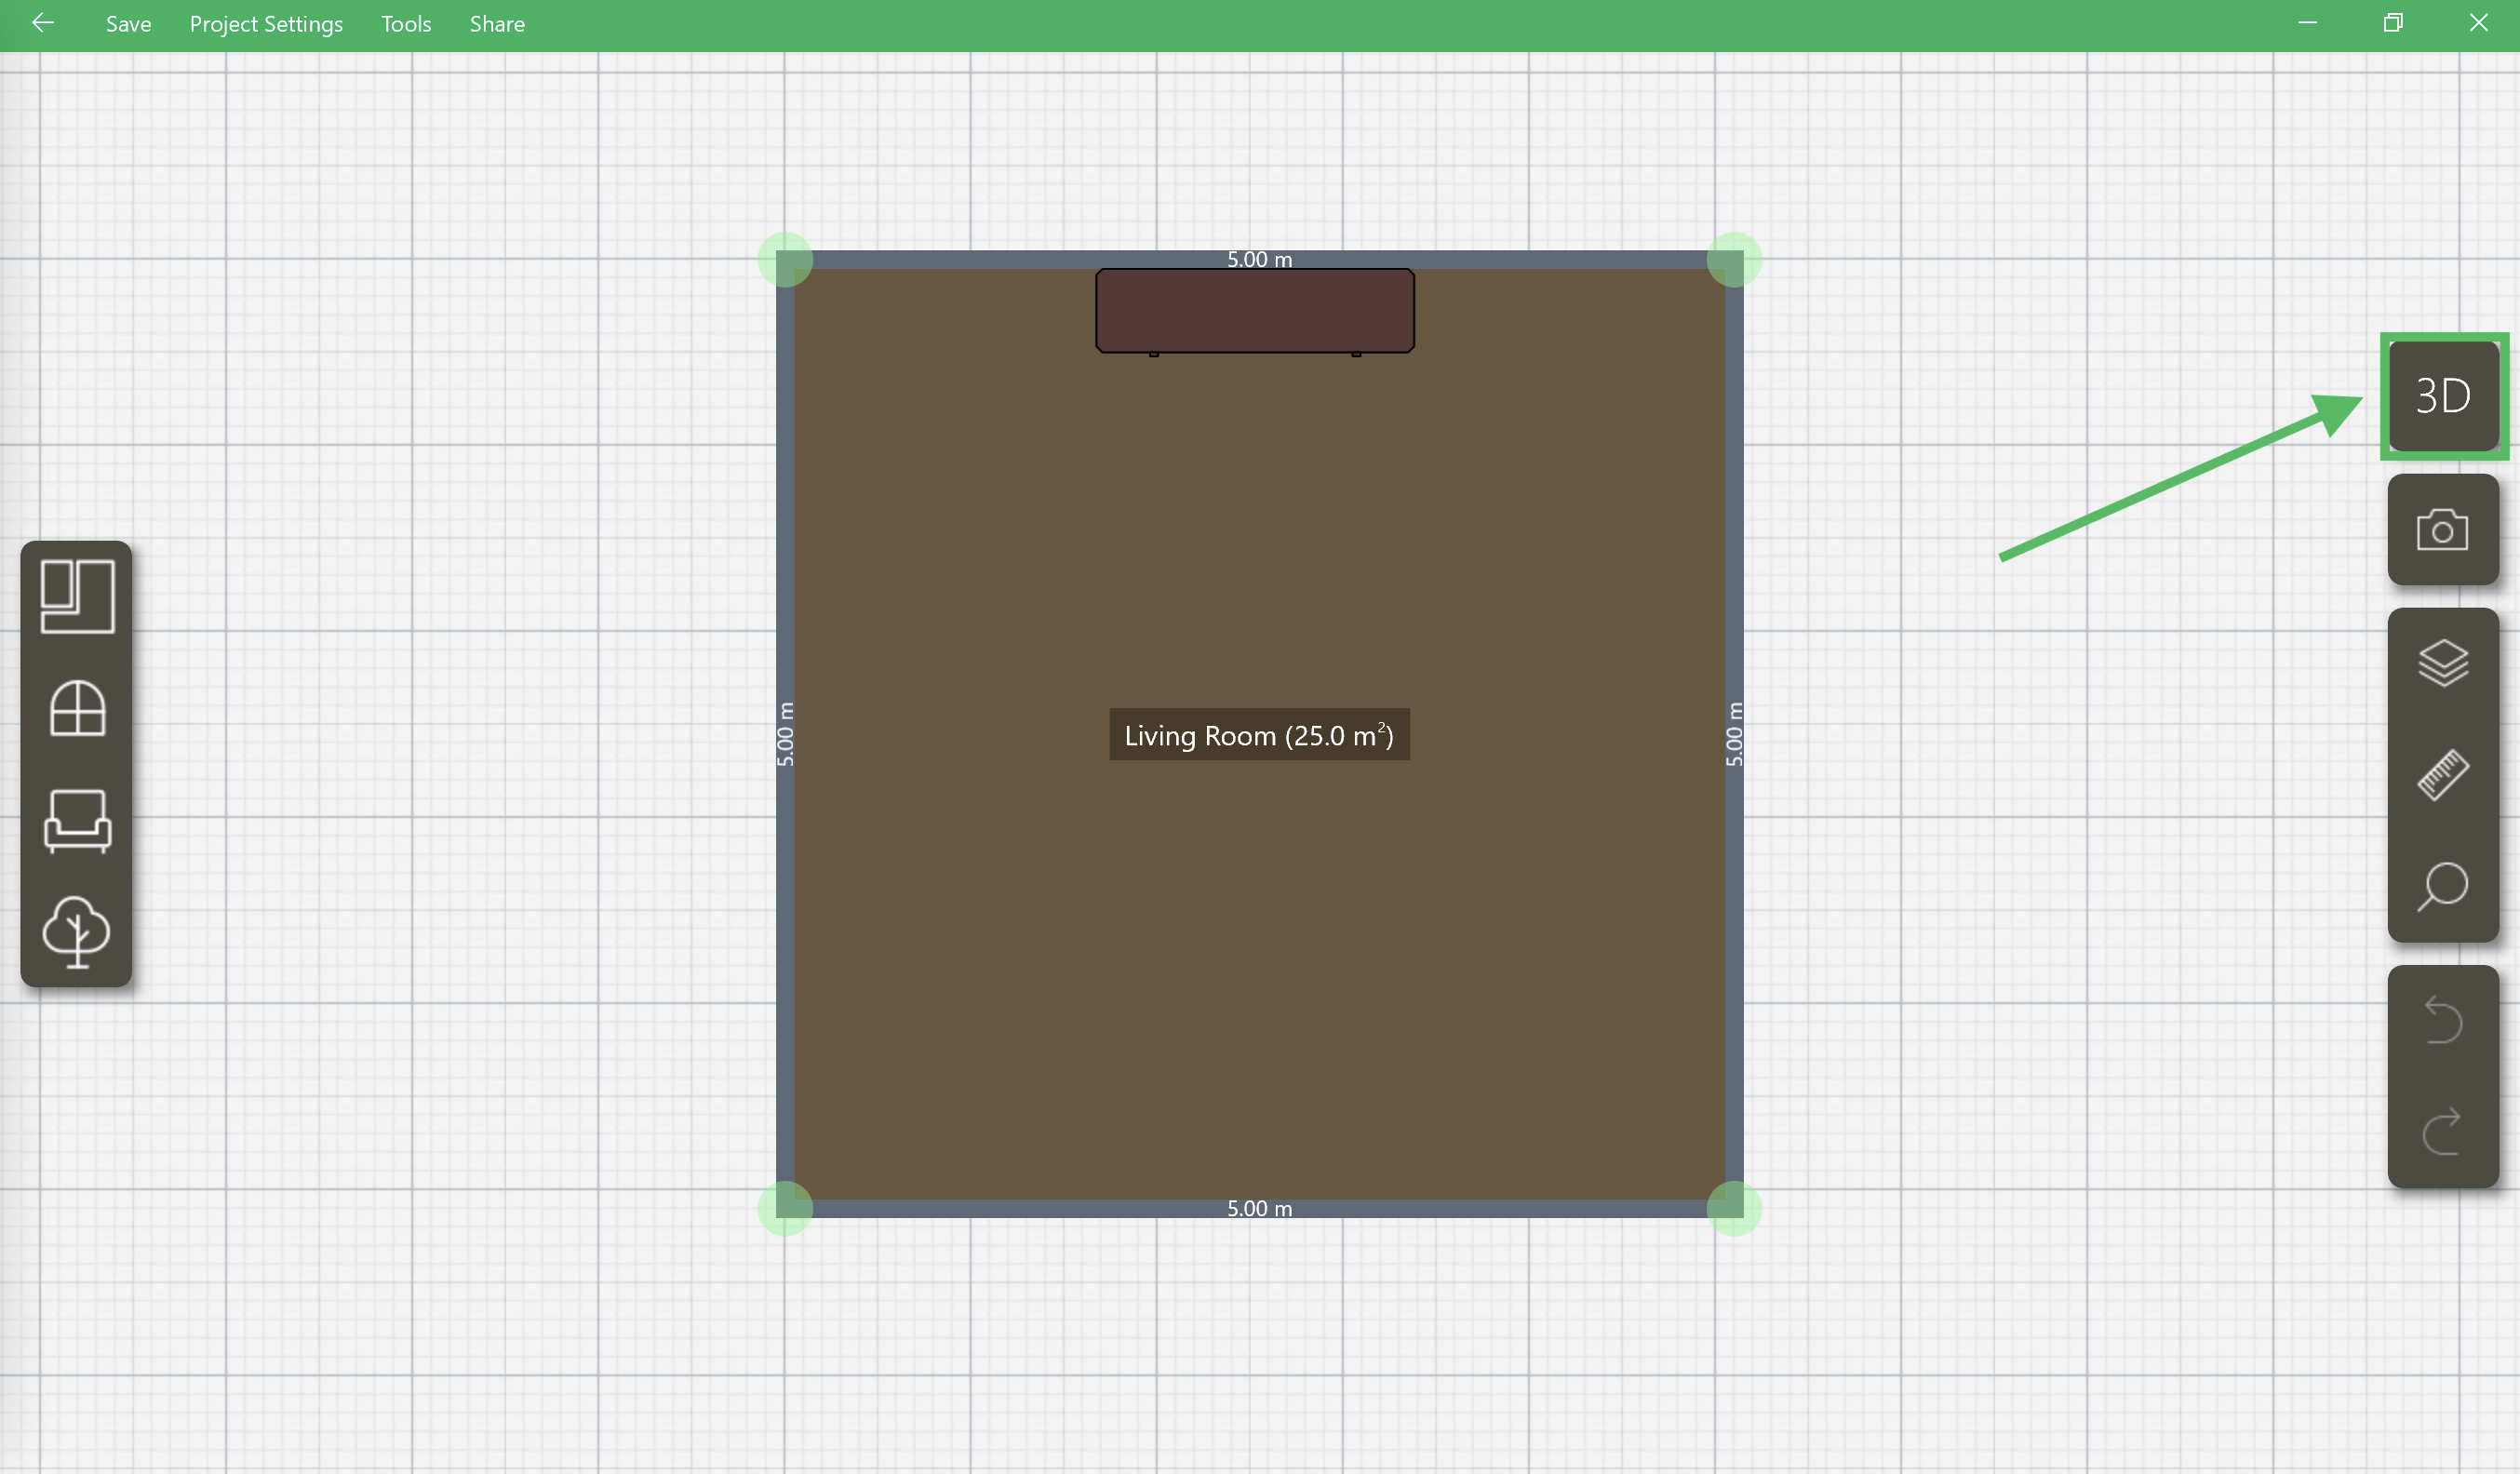Click the top-left room corner handle
2520x1474 pixels.
785,260
